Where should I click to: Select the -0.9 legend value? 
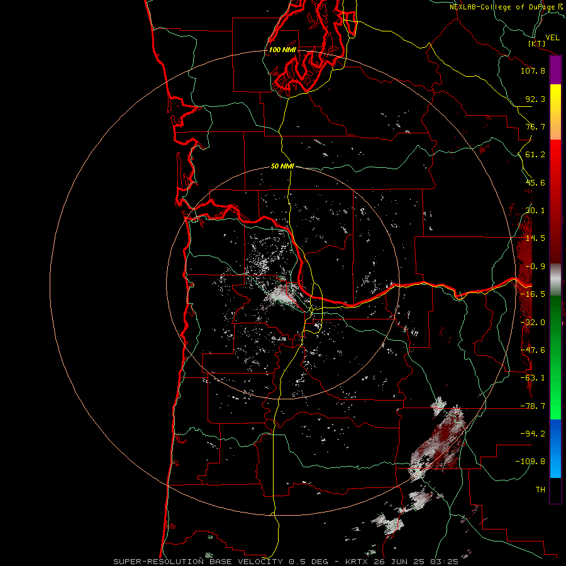coord(535,267)
